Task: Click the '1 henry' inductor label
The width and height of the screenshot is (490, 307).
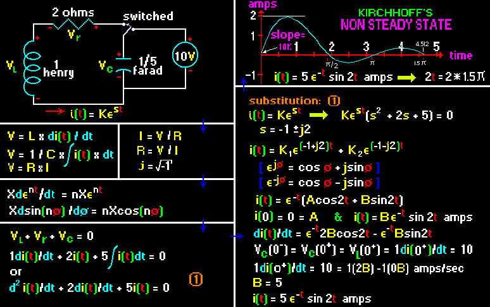Action: point(58,69)
